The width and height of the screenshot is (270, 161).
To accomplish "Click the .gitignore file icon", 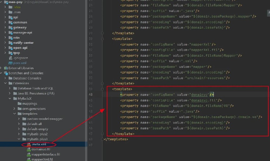I will click(11, 58).
